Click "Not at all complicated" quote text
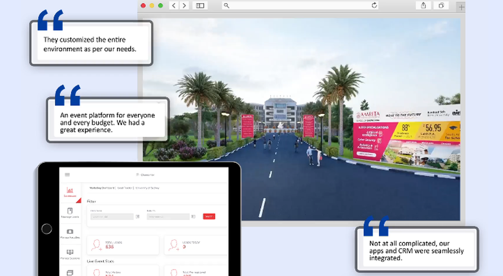This screenshot has width=503, height=276. [x=416, y=251]
